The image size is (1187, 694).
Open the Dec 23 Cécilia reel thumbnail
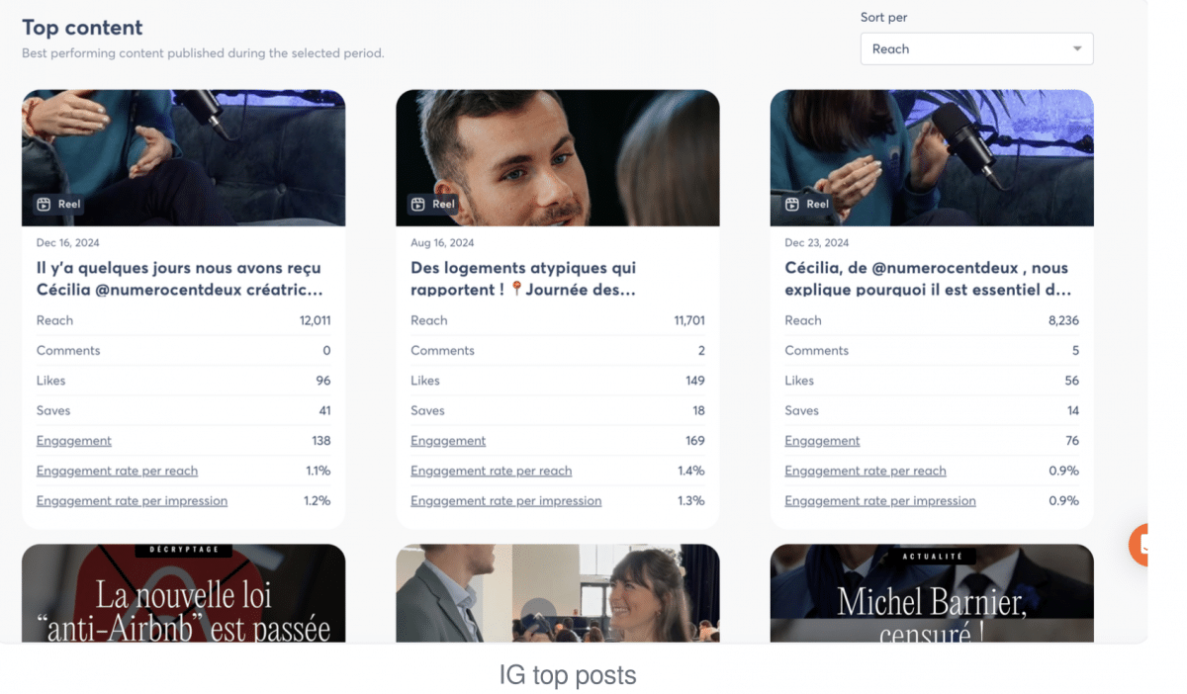[931, 148]
